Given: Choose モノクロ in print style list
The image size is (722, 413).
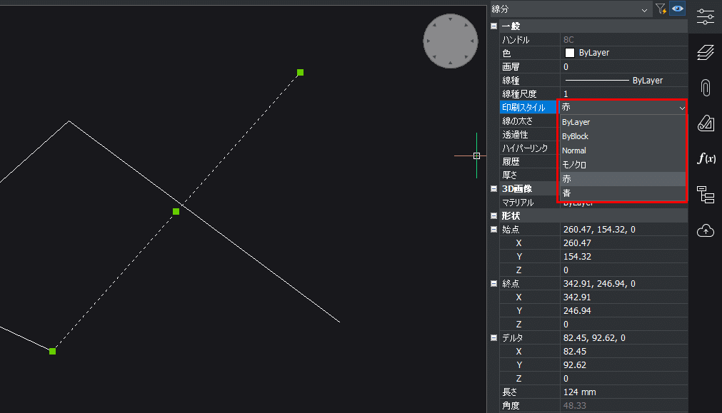Looking at the screenshot, I should [622, 165].
